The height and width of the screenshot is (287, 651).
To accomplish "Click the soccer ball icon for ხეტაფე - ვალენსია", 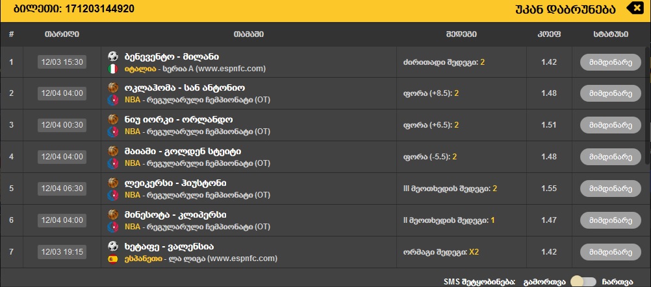I will [x=113, y=246].
